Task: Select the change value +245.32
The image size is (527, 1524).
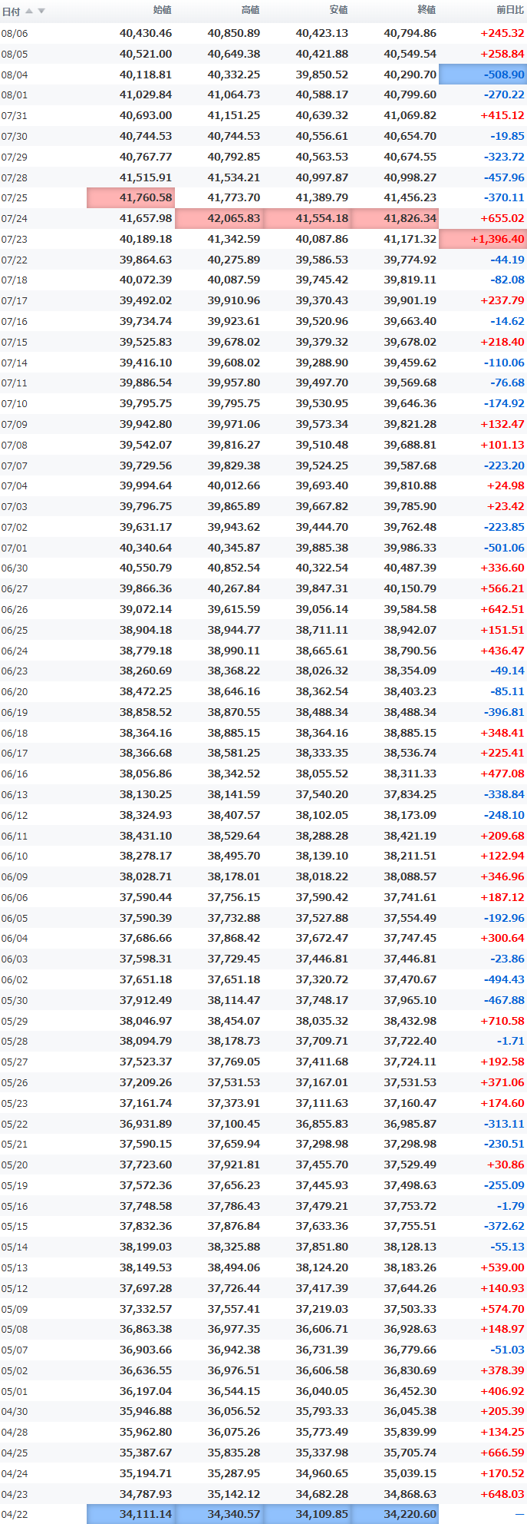Action: click(502, 34)
